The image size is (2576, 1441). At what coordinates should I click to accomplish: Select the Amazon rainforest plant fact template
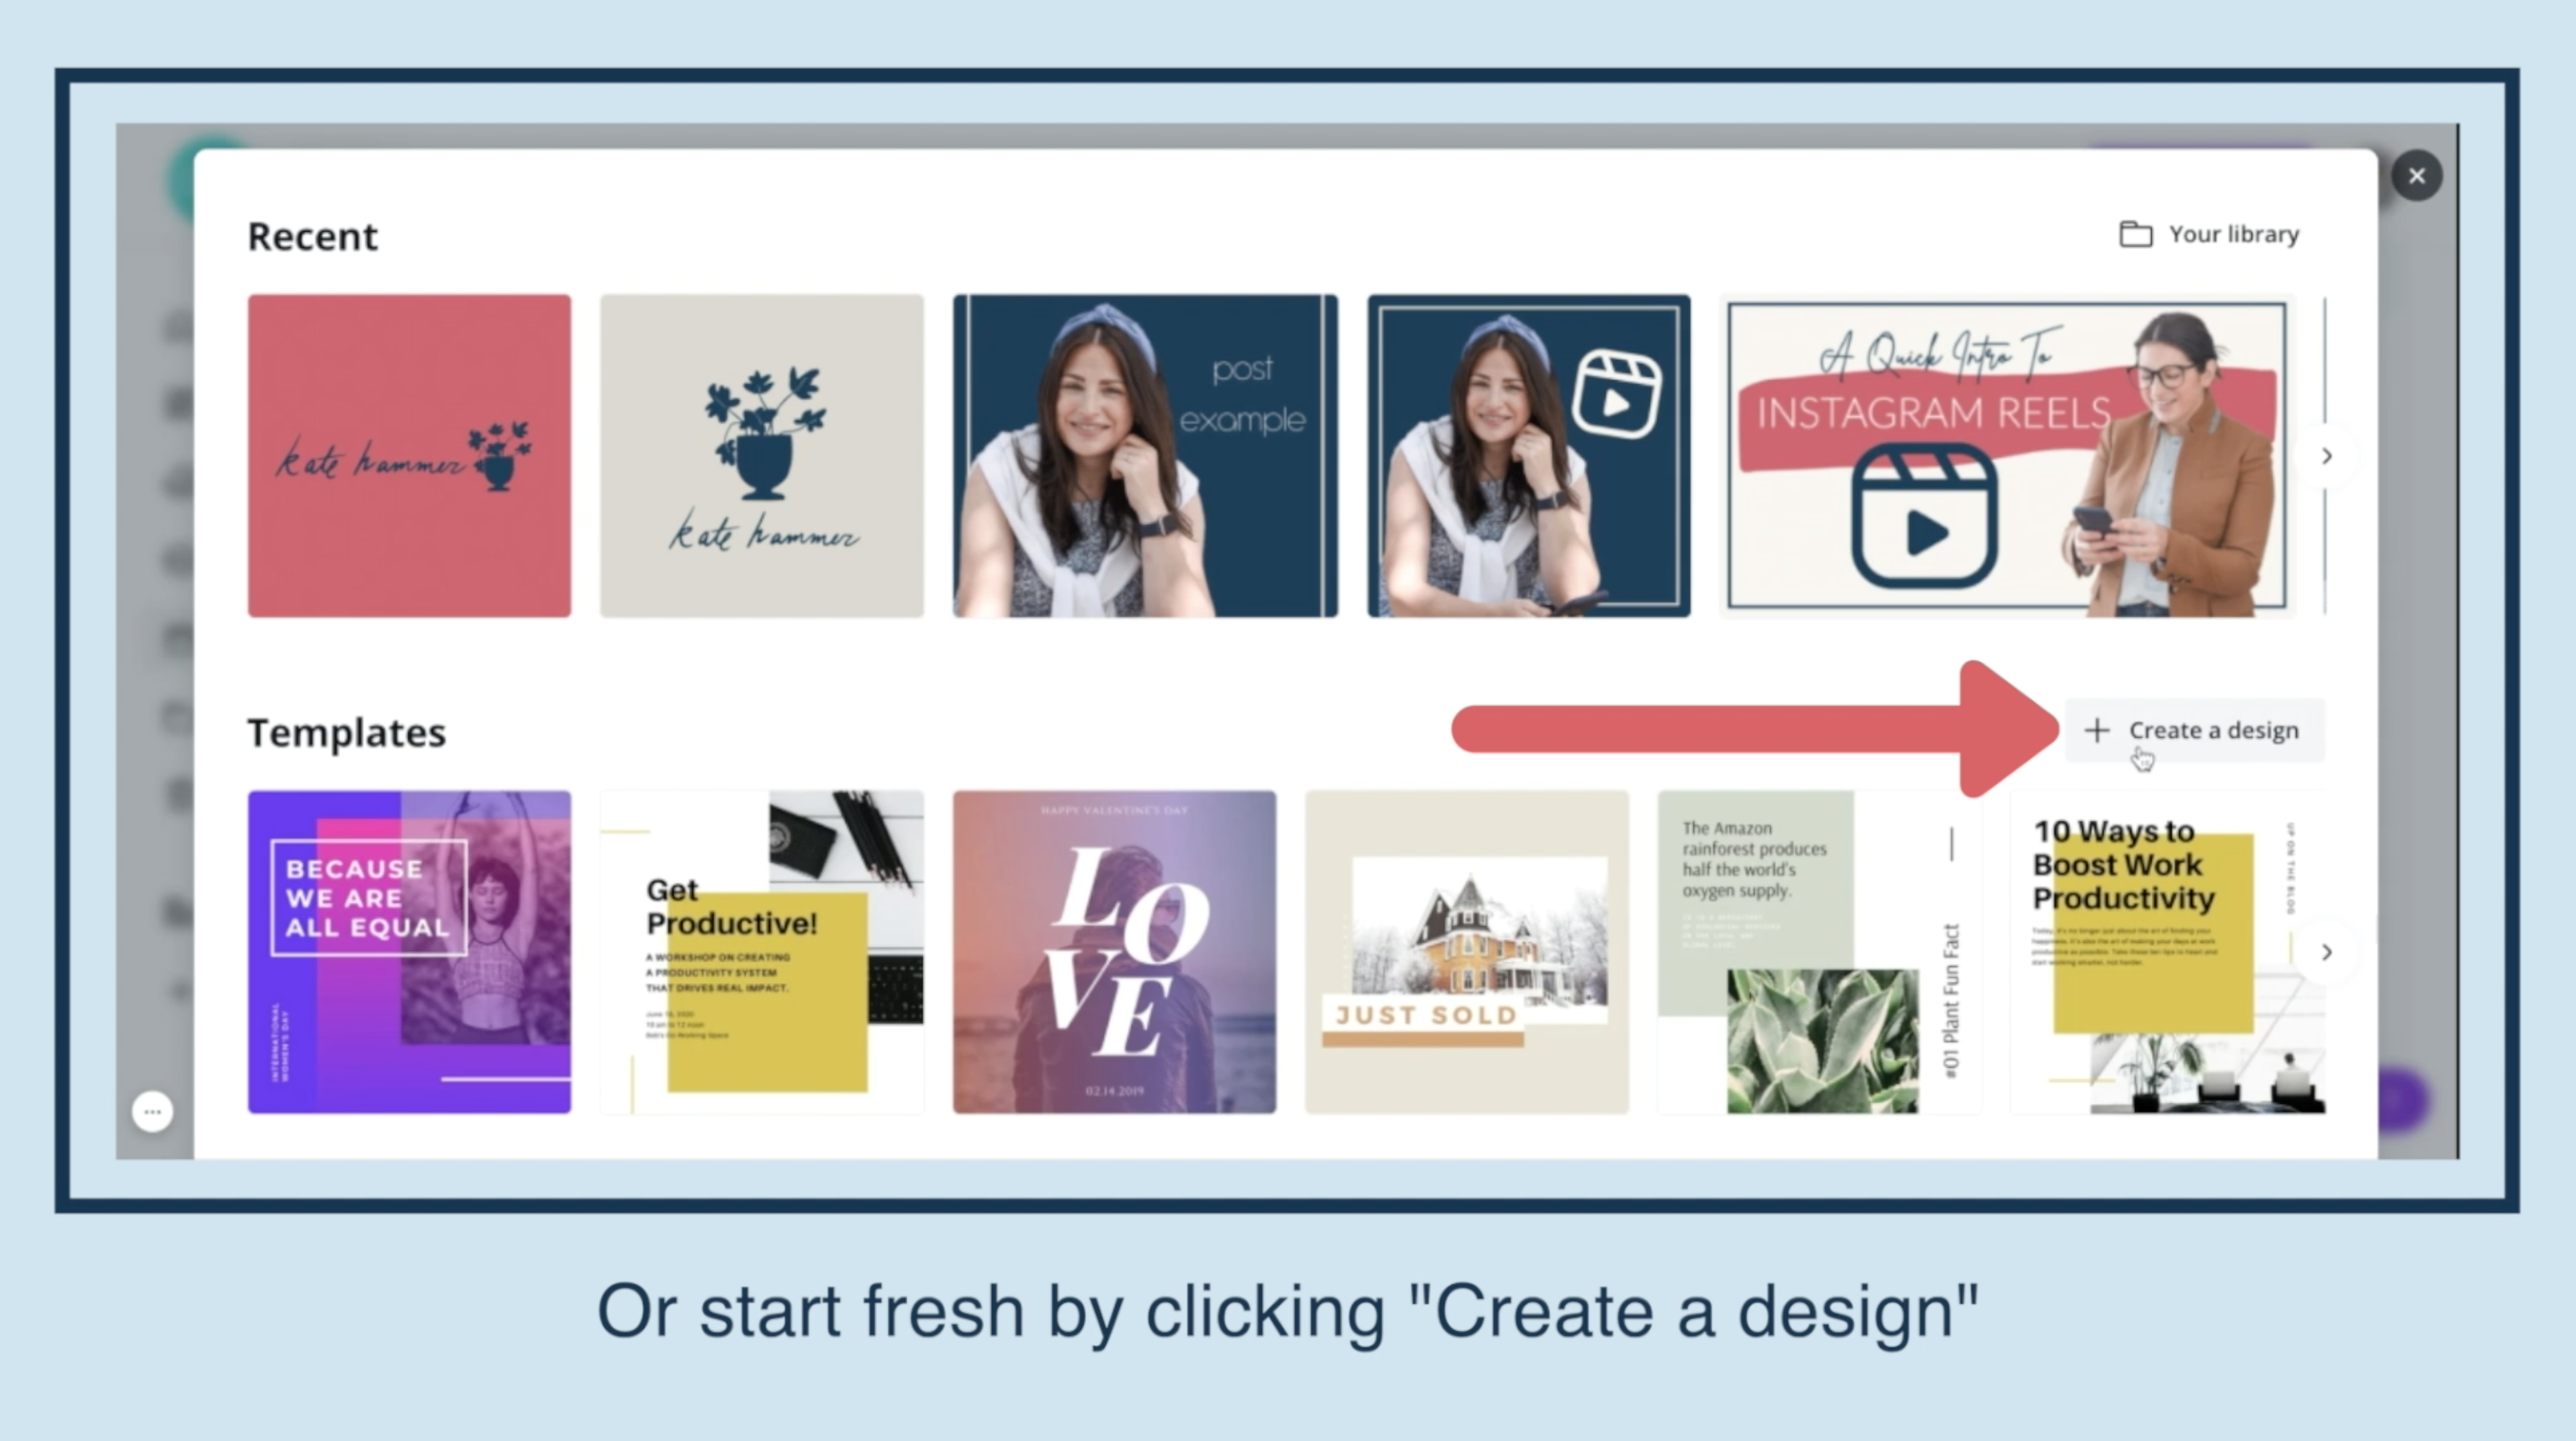[x=1818, y=952]
